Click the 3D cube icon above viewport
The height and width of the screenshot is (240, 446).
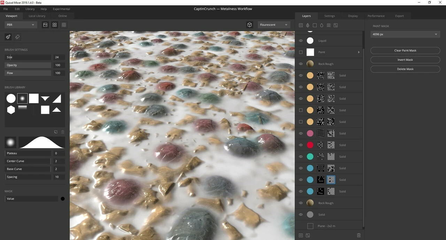pyautogui.click(x=249, y=25)
